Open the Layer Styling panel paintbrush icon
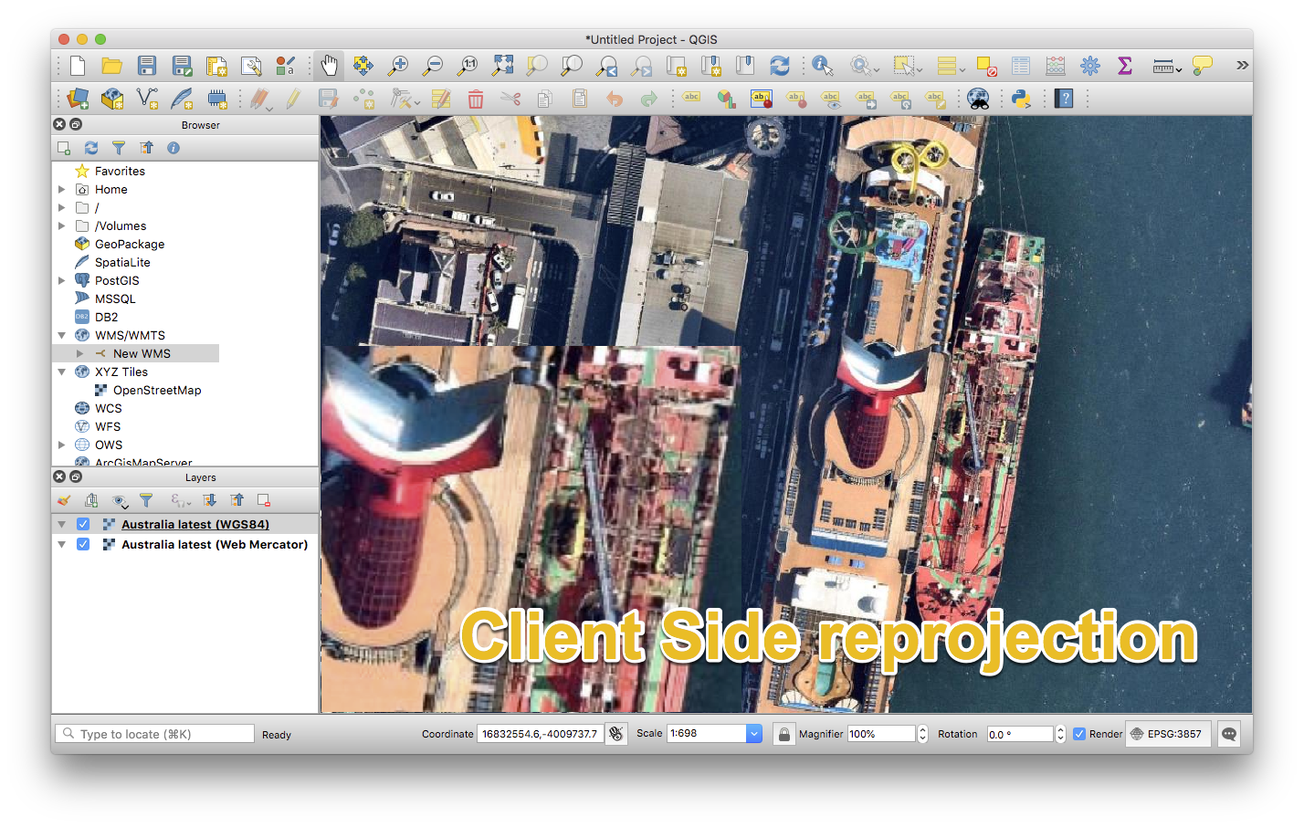1304x827 pixels. tap(63, 500)
